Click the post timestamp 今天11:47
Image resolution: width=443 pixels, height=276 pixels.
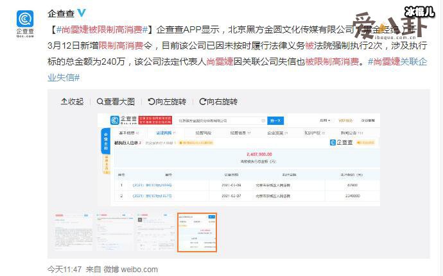pos(65,269)
